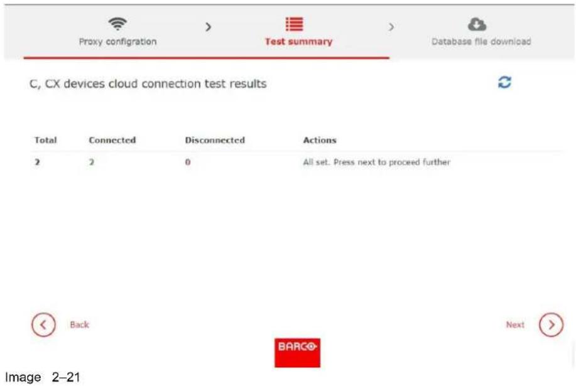Refresh the cloud connection test results
Image resolution: width=576 pixels, height=386 pixels.
click(504, 82)
